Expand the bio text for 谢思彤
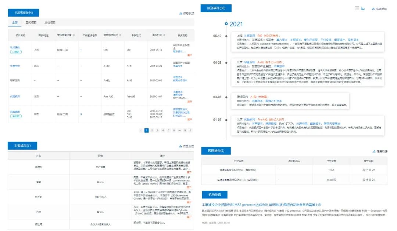 click(190, 171)
